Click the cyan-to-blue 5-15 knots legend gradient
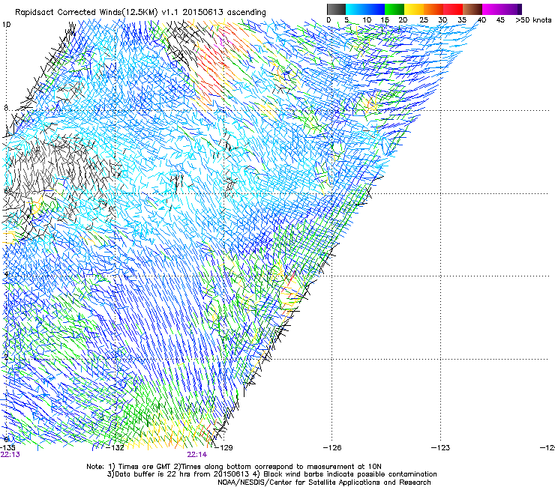Screen dimensions: 555x487 click(x=365, y=9)
